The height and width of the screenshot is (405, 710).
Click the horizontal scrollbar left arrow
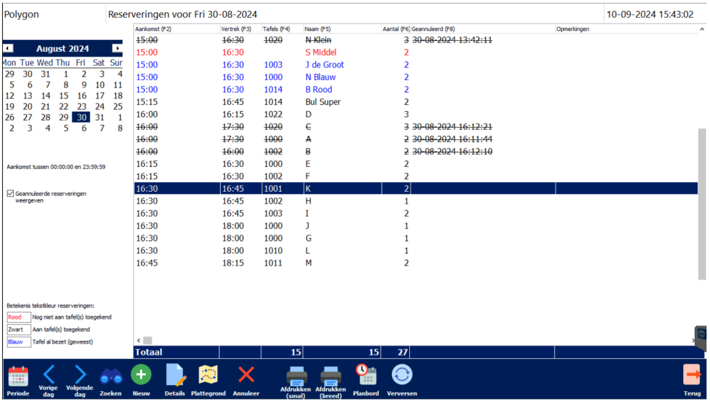(139, 340)
